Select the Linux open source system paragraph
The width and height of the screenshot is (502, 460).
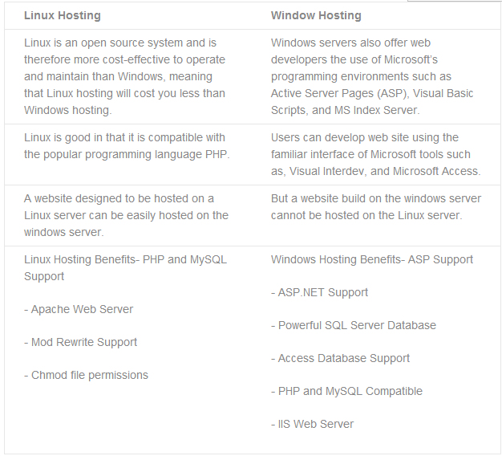click(125, 76)
